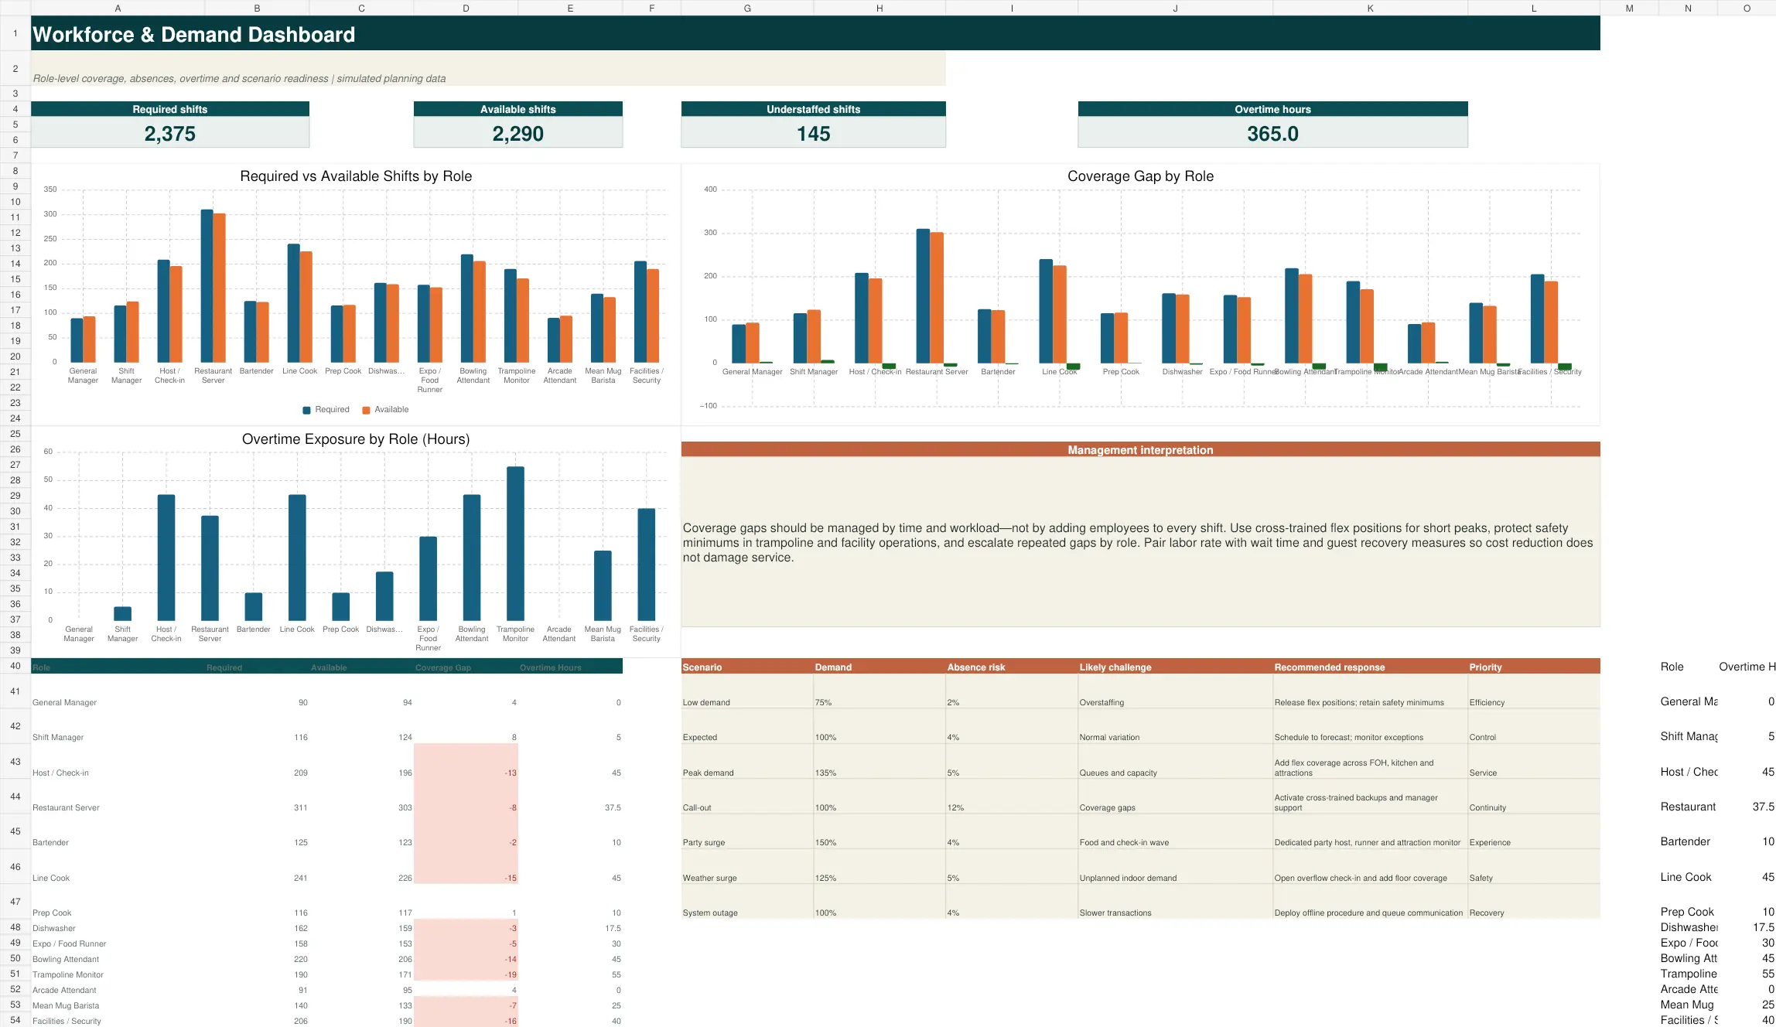1776x1027 pixels.
Task: Select 'Facilities / Security' in the role table
Action: pos(118,1021)
